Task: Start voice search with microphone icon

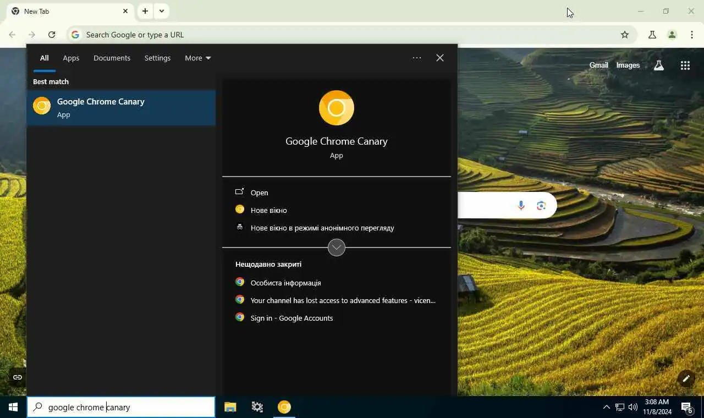Action: click(521, 206)
